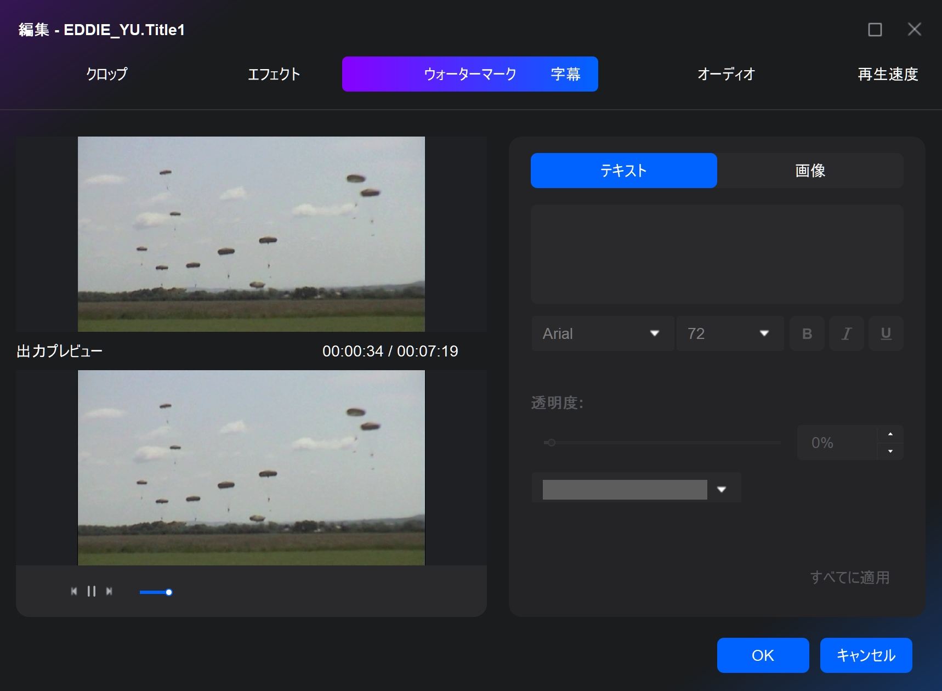942x691 pixels.
Task: Click the OK button
Action: coord(763,655)
